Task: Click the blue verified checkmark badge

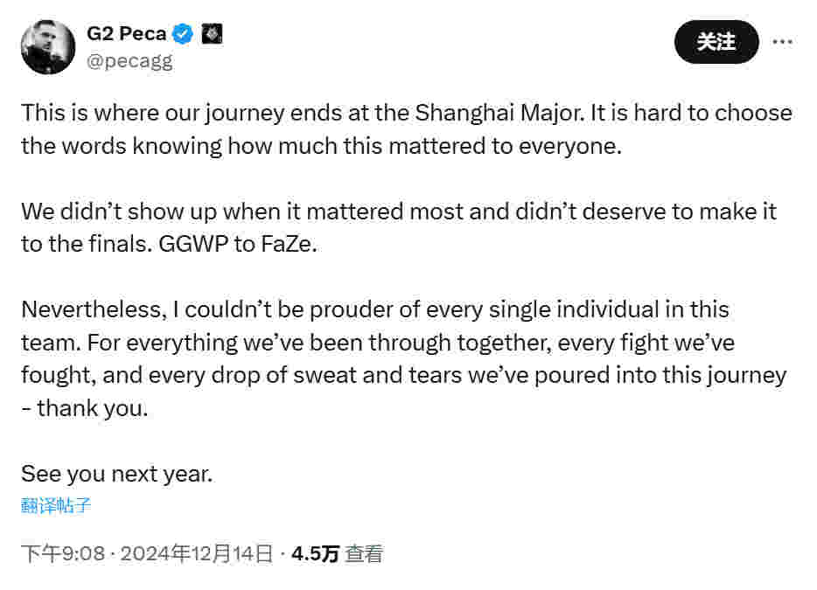Action: 183,35
